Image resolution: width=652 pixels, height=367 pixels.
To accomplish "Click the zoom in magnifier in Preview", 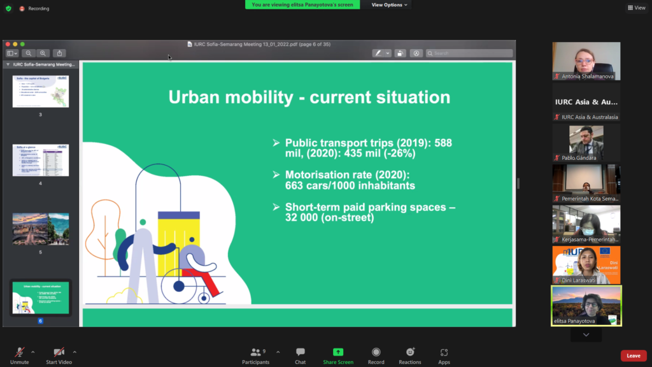I will (x=43, y=54).
